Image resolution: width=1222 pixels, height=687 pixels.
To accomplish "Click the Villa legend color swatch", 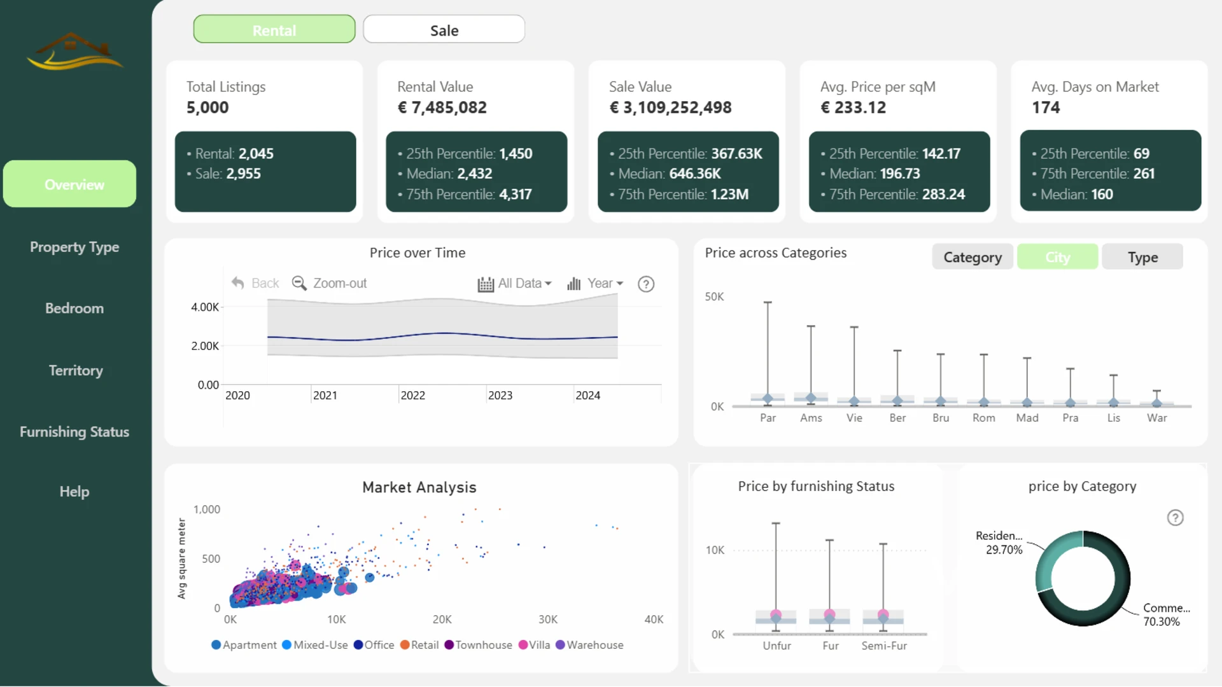I will point(523,645).
